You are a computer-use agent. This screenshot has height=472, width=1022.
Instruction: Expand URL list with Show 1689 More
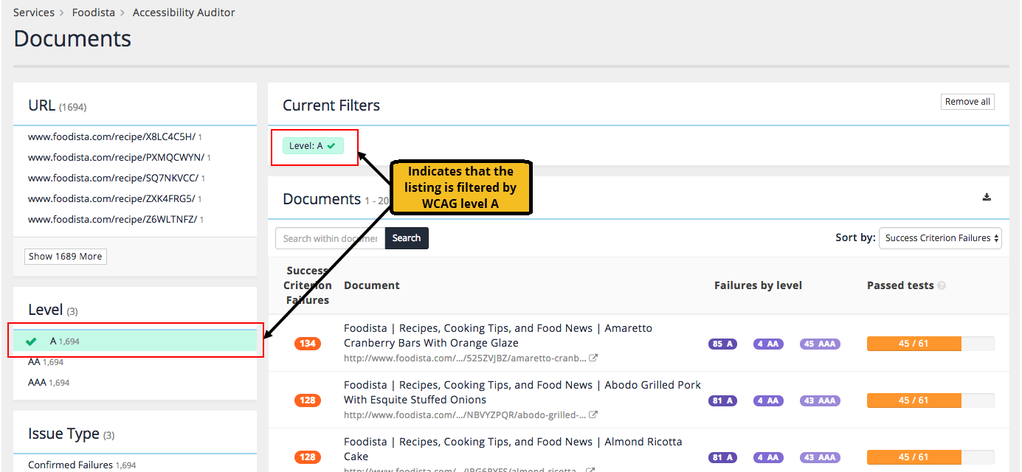click(x=65, y=257)
